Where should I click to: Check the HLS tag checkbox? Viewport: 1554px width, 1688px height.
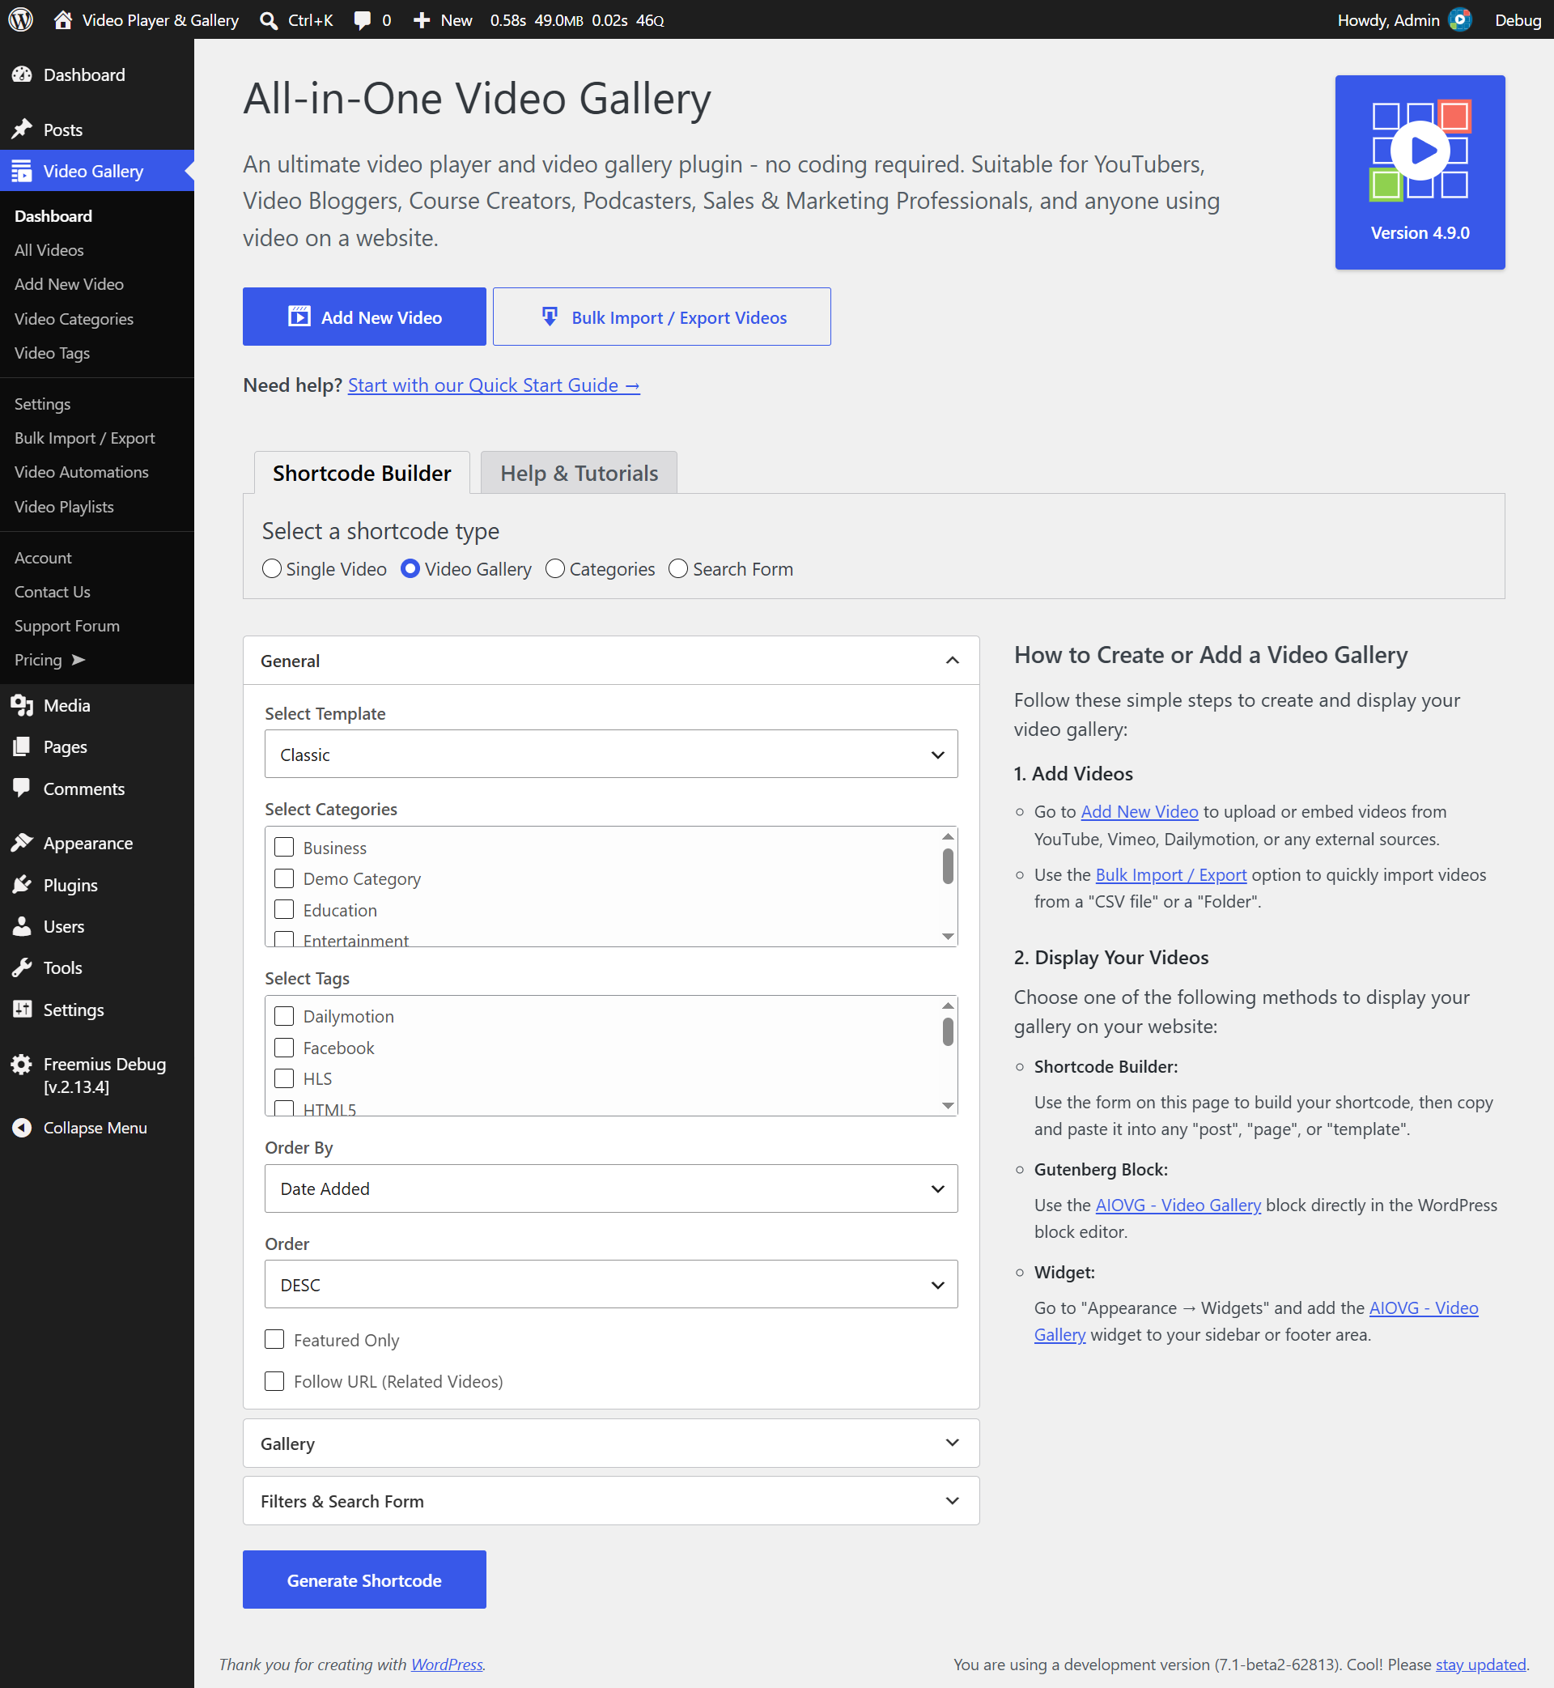coord(284,1078)
